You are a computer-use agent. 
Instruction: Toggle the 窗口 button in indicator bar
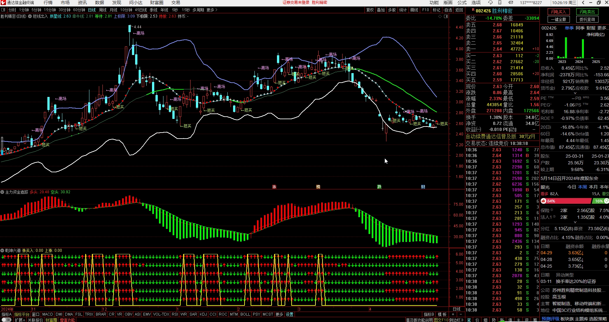pyautogui.click(x=36, y=314)
